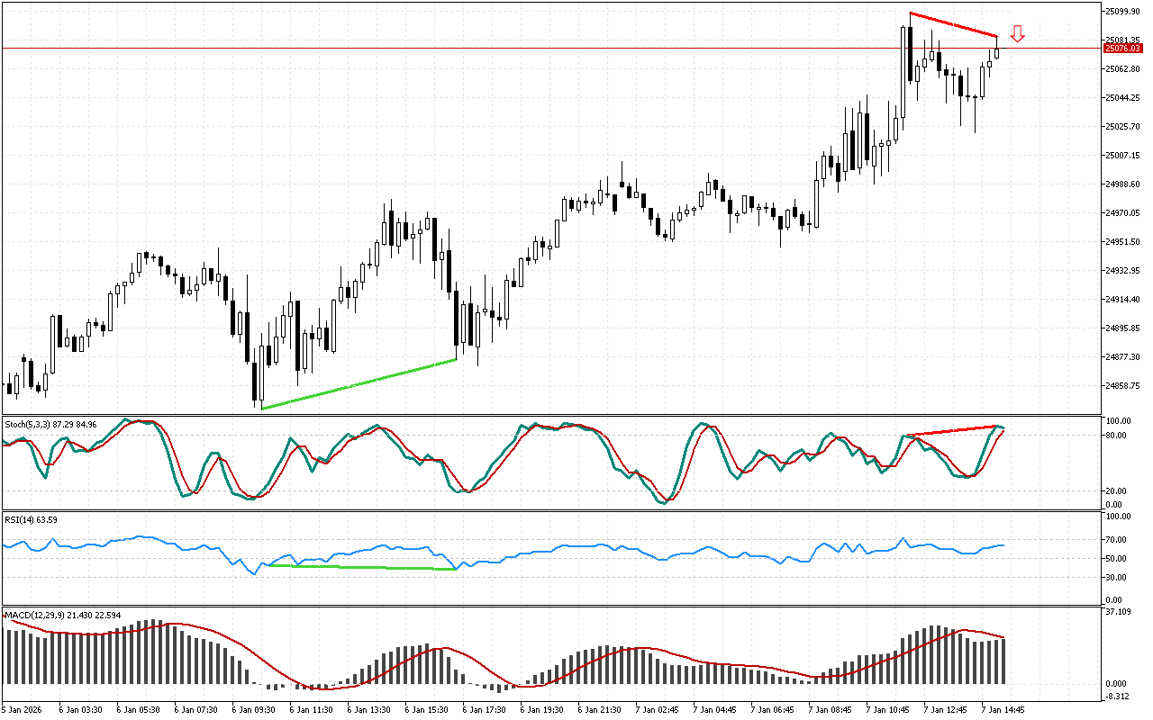Click the 24858.75 price axis label
The height and width of the screenshot is (720, 1153).
coord(1121,386)
